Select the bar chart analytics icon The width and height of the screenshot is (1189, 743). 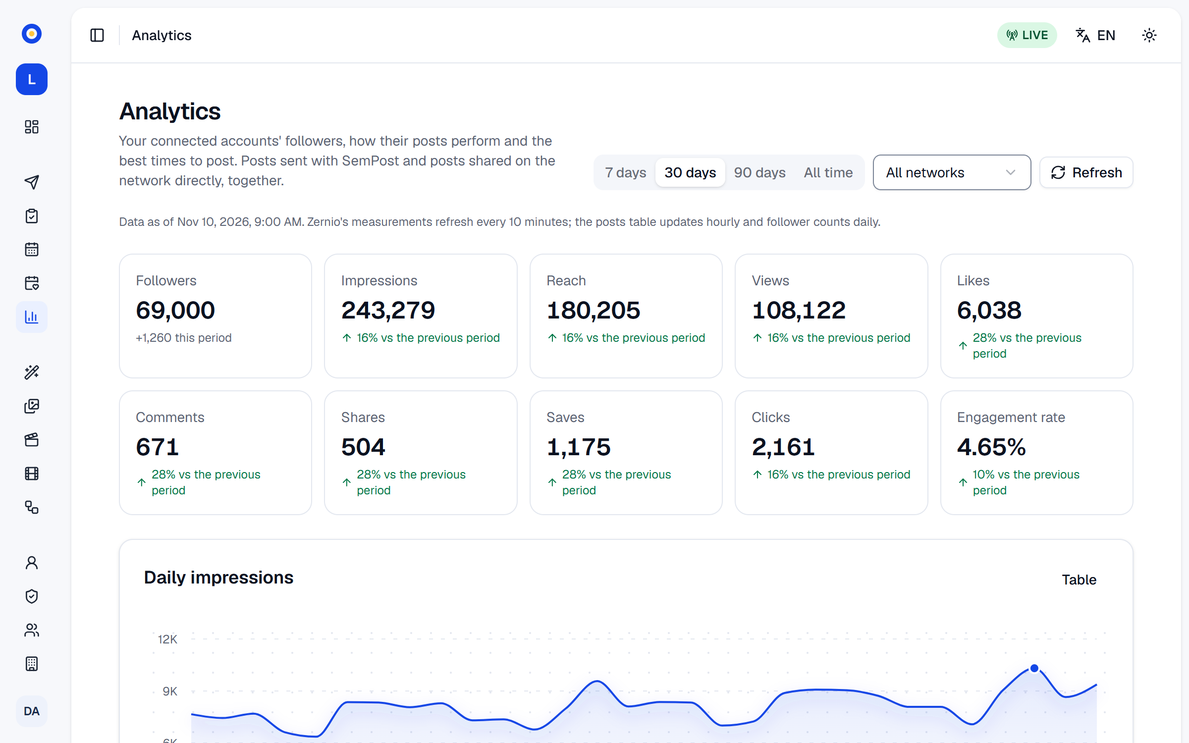point(32,317)
